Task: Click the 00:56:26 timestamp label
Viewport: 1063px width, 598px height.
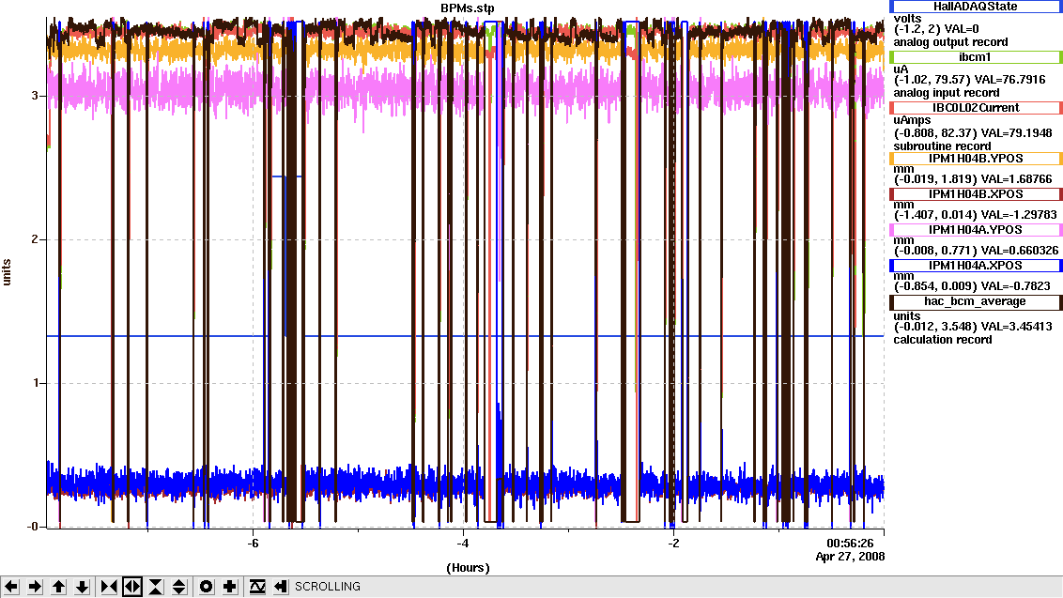Action: click(850, 544)
